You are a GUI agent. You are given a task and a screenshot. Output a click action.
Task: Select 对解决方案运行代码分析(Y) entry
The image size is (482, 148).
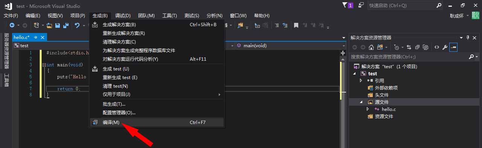coord(157,59)
